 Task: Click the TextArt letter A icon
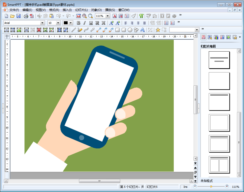pyautogui.click(x=142, y=30)
